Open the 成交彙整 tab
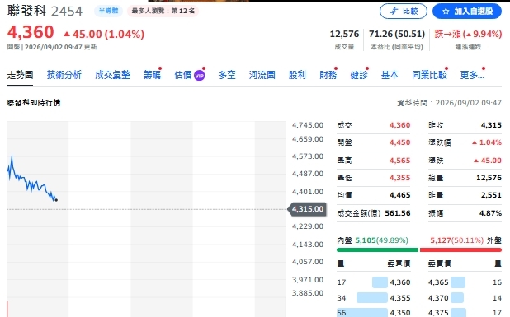The height and width of the screenshot is (317, 510). pos(112,75)
